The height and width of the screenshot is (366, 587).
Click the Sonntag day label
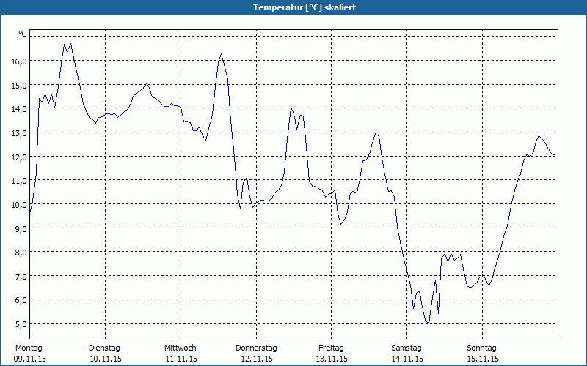(481, 348)
